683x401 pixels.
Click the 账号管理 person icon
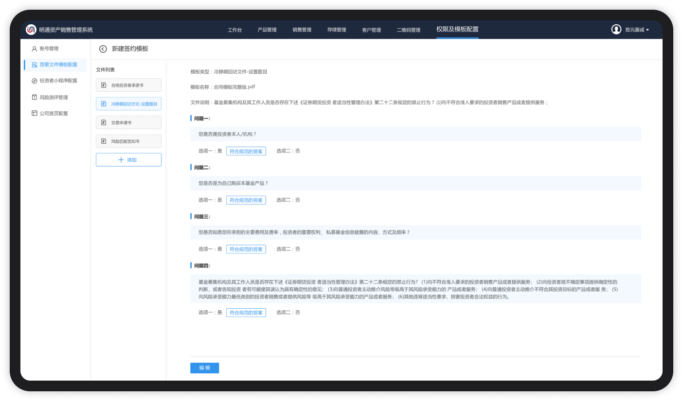point(34,49)
